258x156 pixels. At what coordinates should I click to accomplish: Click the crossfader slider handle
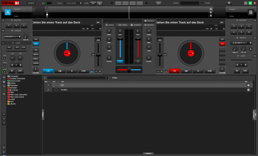pyautogui.click(x=129, y=69)
